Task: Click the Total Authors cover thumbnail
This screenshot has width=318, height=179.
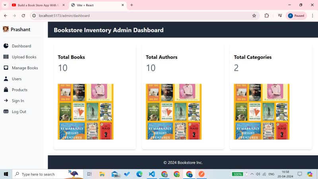Action: [174, 112]
